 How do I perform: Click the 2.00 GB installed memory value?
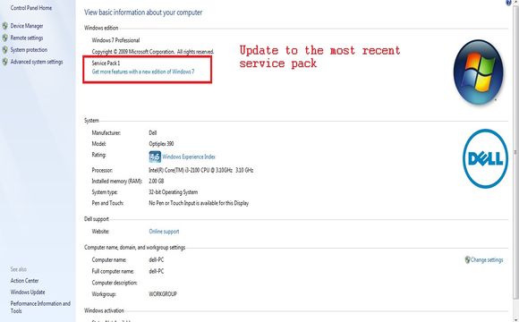coord(157,181)
